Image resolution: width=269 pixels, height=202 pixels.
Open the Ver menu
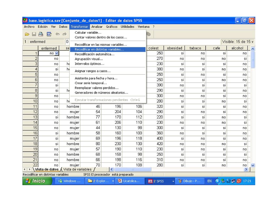(x=53, y=27)
